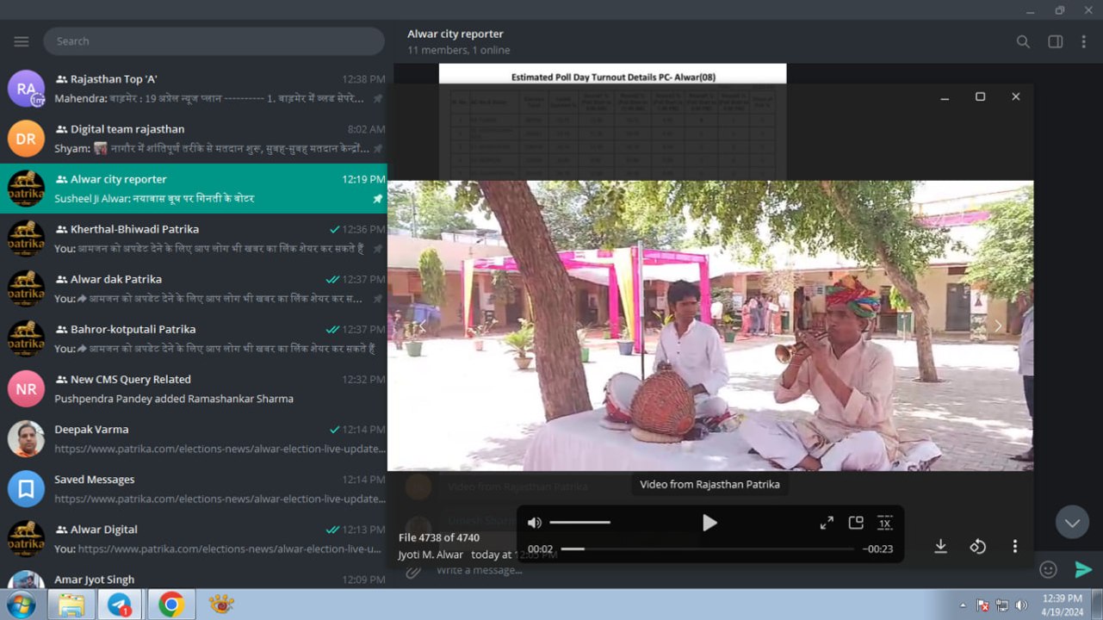Click the remaining time -00:23 label

coord(877,549)
